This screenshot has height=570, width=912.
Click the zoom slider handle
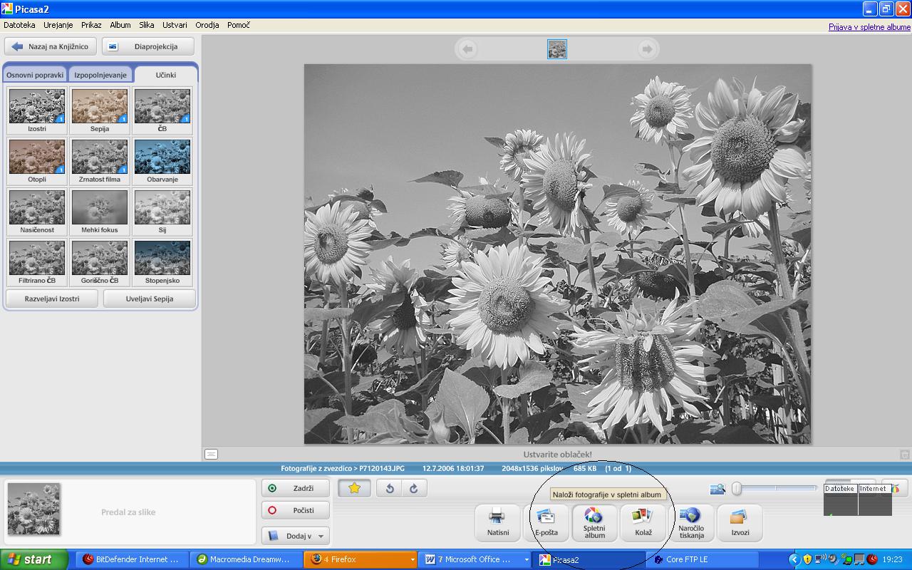737,488
